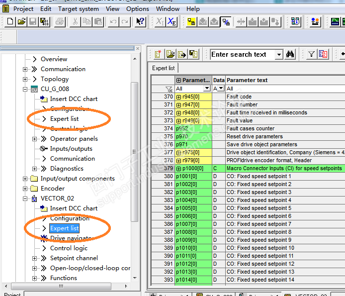Click the funnel filter icon

click(x=311, y=54)
